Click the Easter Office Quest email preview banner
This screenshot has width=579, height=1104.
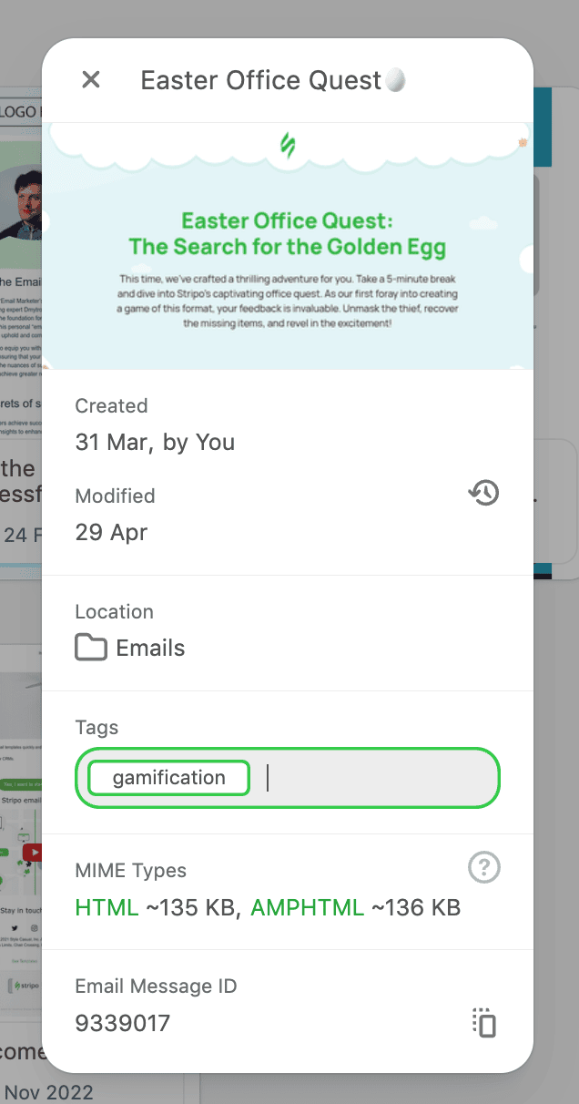pos(289,246)
